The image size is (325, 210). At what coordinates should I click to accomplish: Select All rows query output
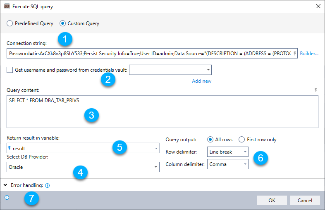pyautogui.click(x=210, y=140)
